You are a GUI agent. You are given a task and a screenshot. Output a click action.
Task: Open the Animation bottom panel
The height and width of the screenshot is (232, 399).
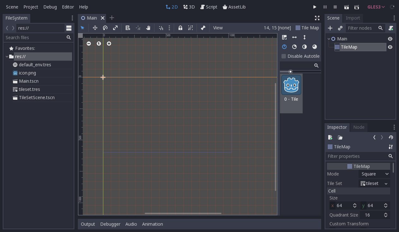(x=153, y=224)
